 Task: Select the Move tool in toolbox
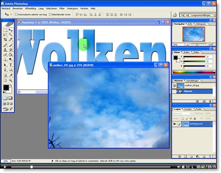point(11,30)
